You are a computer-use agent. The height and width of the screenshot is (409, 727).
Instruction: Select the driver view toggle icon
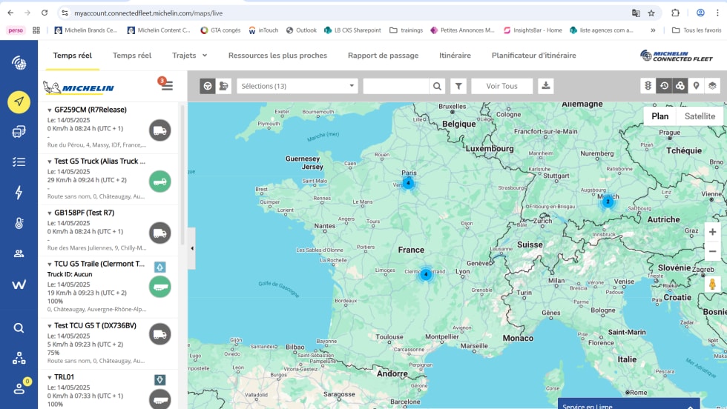[x=223, y=86]
